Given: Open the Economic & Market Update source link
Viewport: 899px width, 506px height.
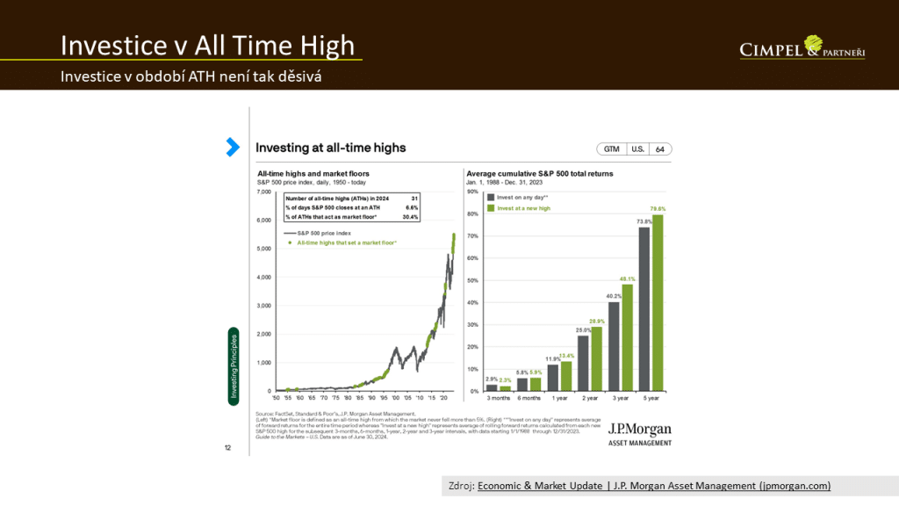Looking at the screenshot, I should point(653,486).
